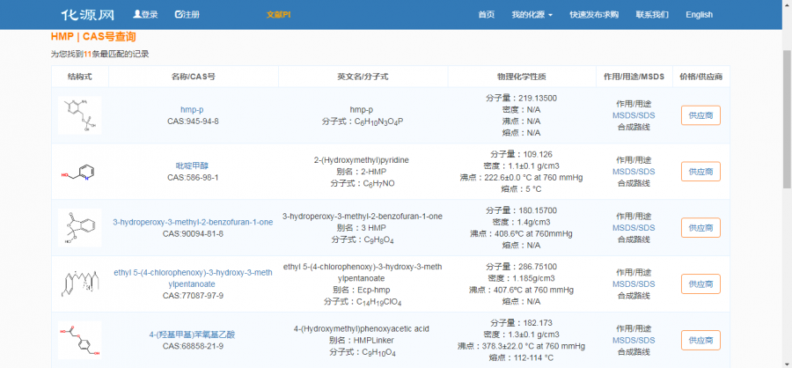Expand the 我的化源 dropdown

532,15
